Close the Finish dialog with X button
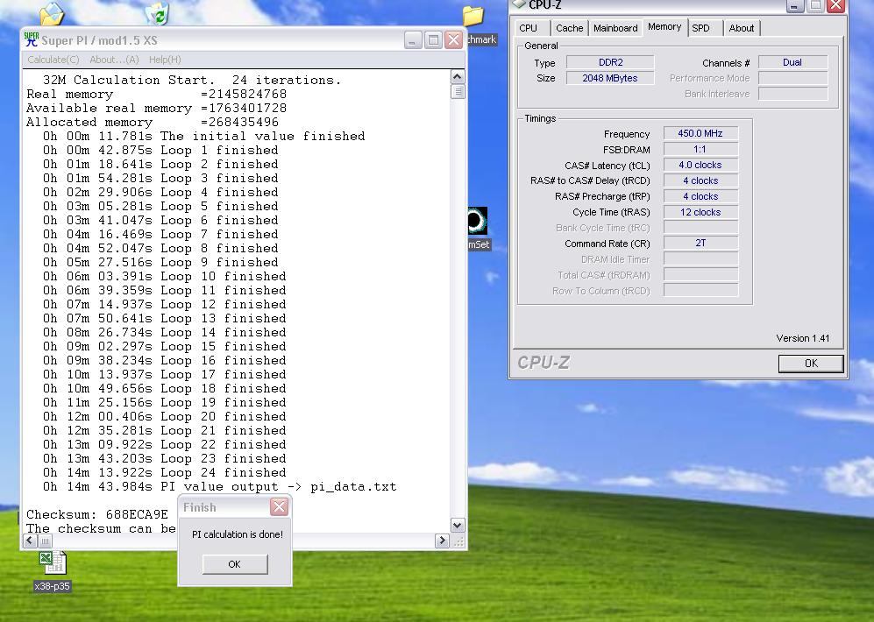 tap(280, 506)
